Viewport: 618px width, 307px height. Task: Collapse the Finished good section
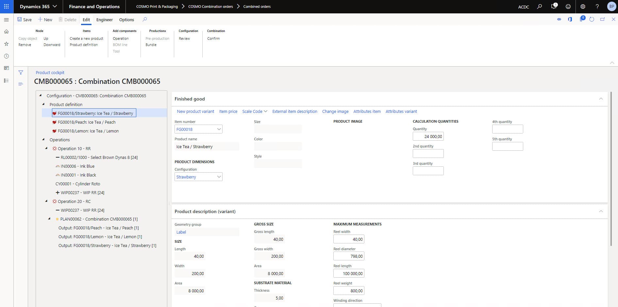601,99
